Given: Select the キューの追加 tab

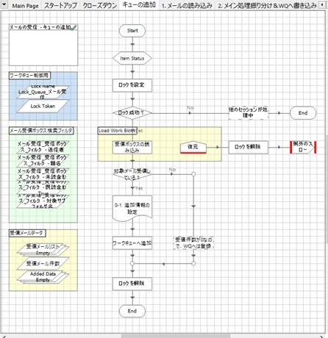Looking at the screenshot, I should coord(139,5).
